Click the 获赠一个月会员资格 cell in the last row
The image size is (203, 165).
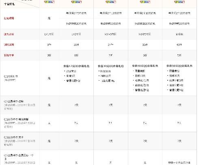(179, 163)
